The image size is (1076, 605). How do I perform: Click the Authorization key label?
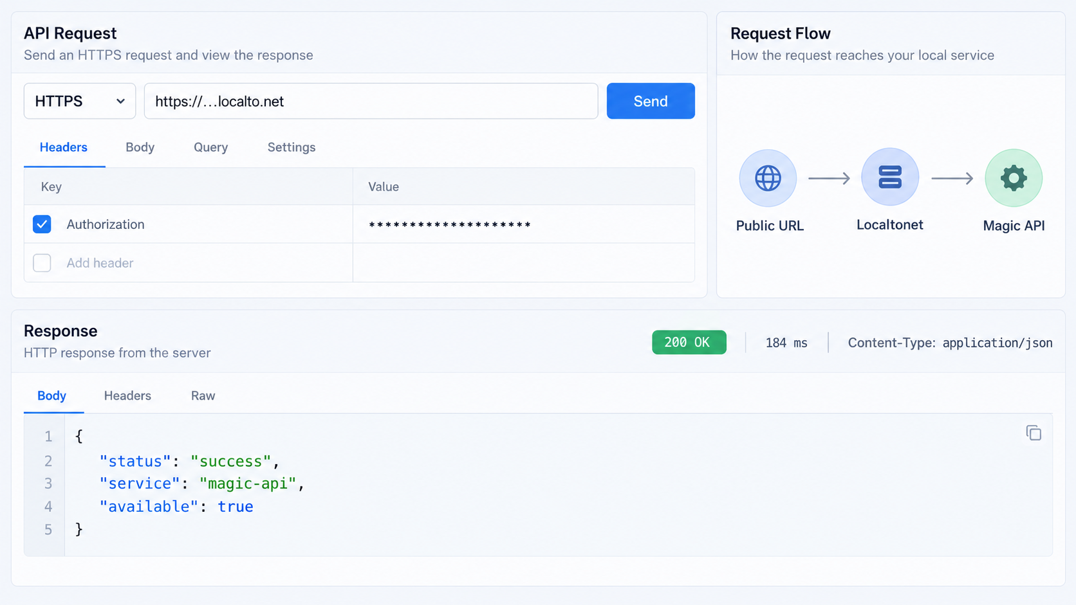[106, 224]
